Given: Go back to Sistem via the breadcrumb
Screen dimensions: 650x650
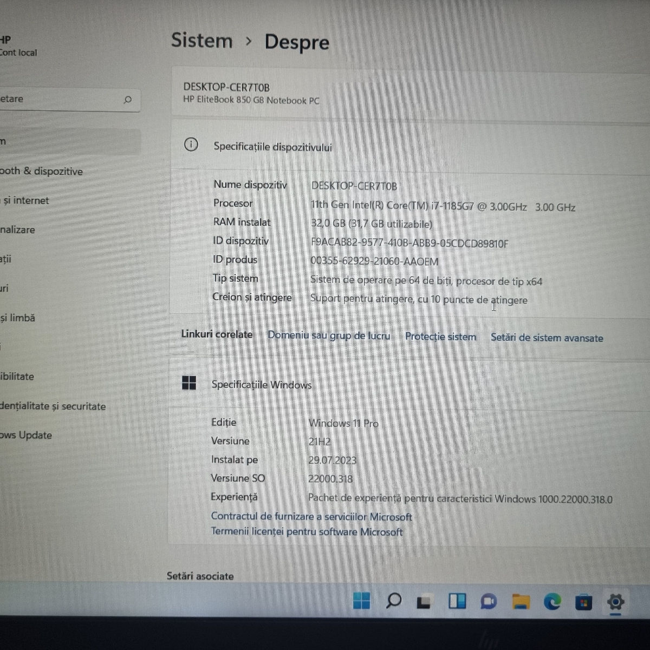Looking at the screenshot, I should coord(201,41).
